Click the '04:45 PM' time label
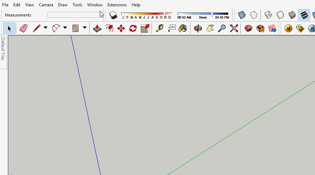The width and height of the screenshot is (315, 175). [222, 17]
